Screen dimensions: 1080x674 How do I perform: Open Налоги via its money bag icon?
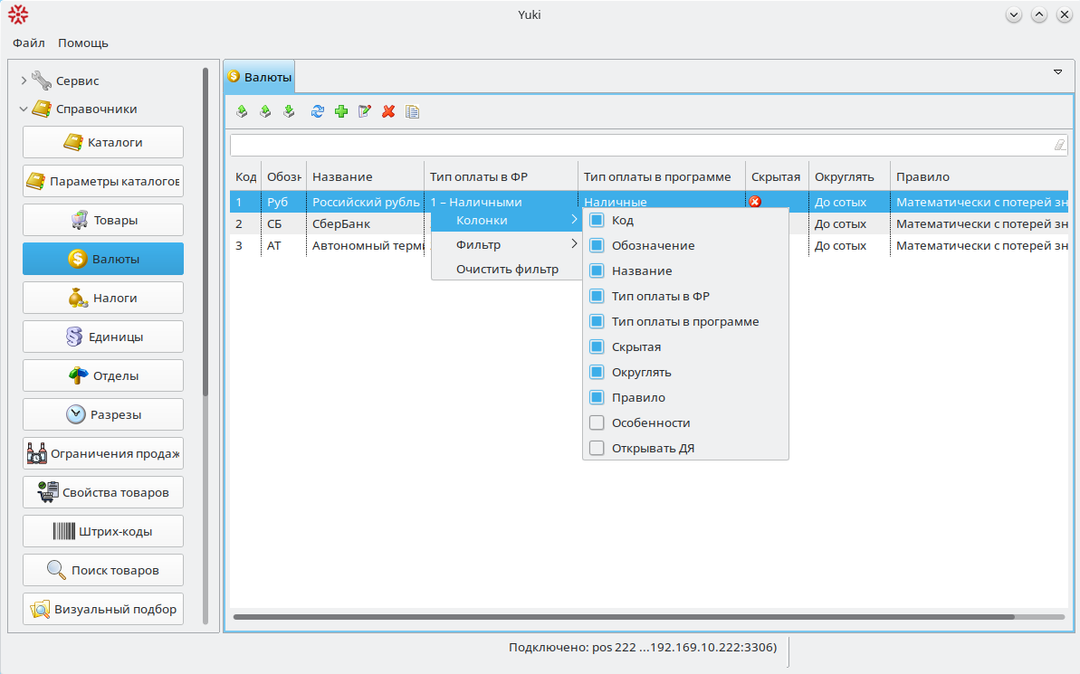pos(78,299)
